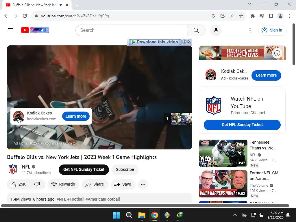Click the Google icon in address bar
The width and height of the screenshot is (296, 222).
(x=213, y=16)
